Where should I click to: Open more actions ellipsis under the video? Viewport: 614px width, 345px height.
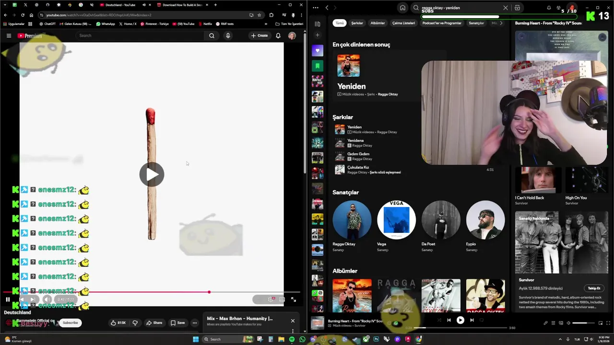click(195, 323)
